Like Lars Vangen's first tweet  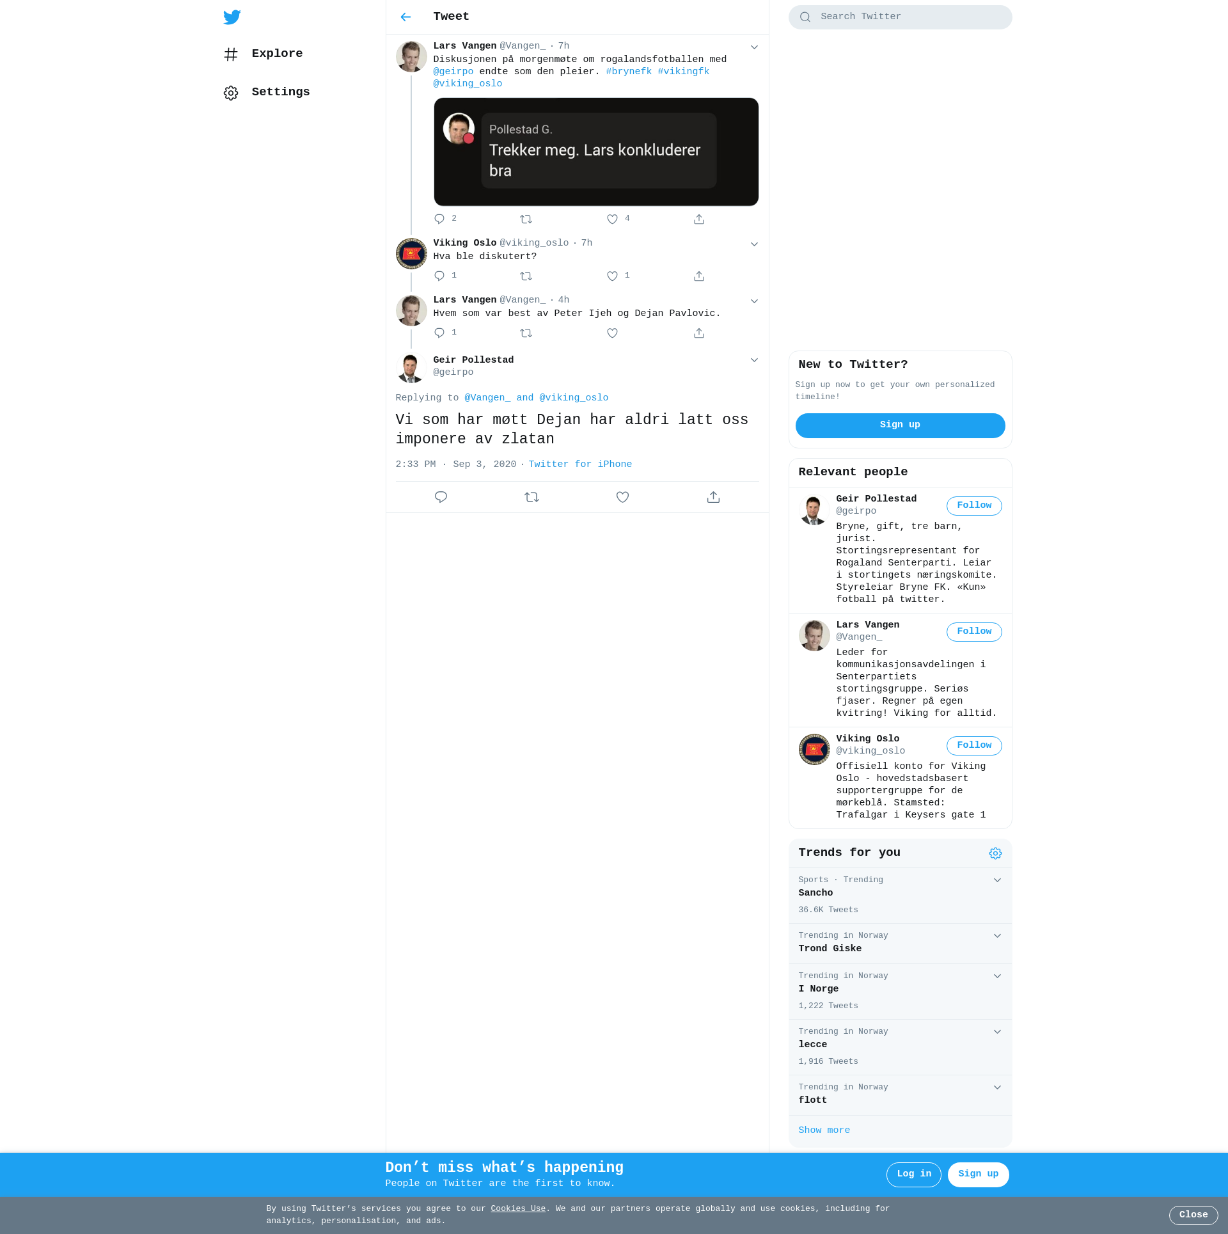tap(612, 219)
